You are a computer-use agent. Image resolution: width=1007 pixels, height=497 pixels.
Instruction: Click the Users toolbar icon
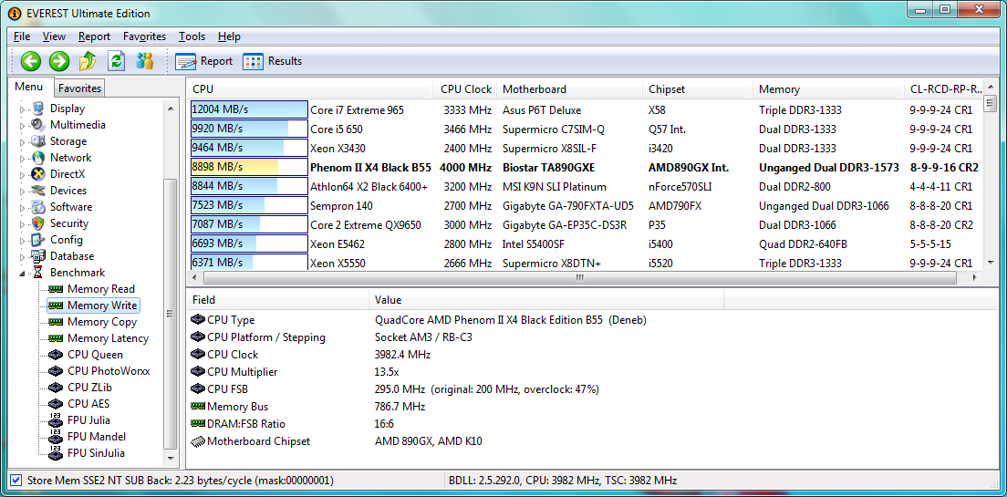pos(144,61)
